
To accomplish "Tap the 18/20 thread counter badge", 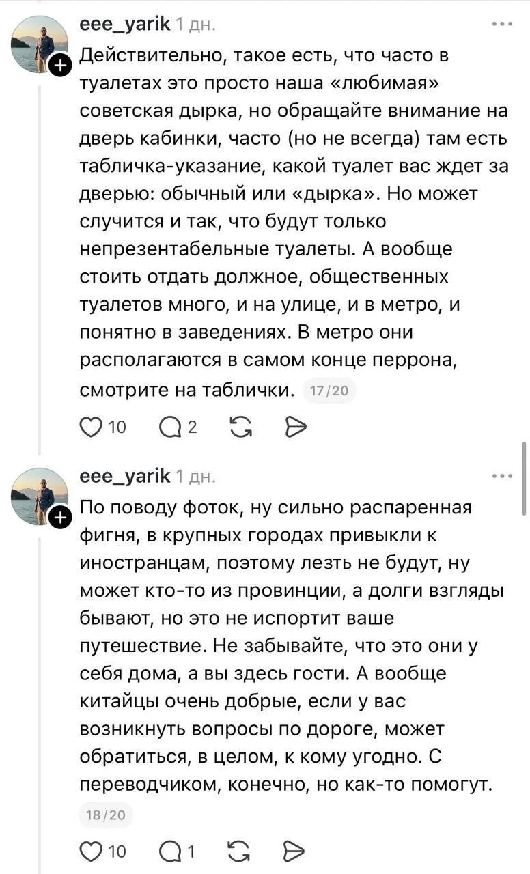I will pyautogui.click(x=107, y=815).
